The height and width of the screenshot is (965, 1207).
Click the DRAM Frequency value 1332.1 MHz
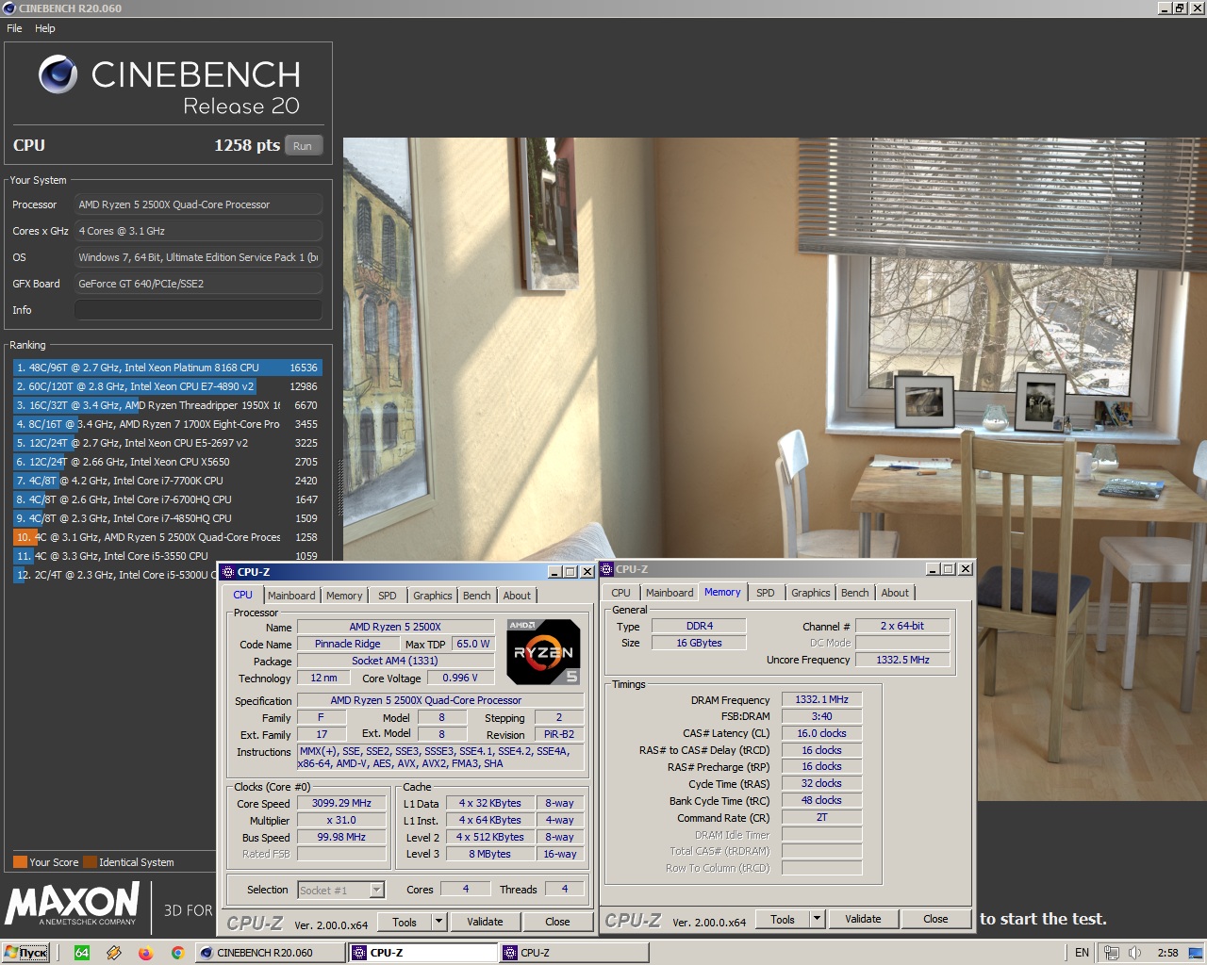821,699
